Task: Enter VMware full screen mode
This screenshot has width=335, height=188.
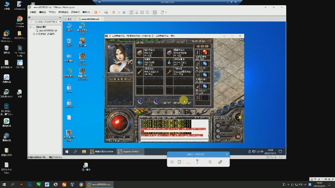Action: (x=142, y=12)
